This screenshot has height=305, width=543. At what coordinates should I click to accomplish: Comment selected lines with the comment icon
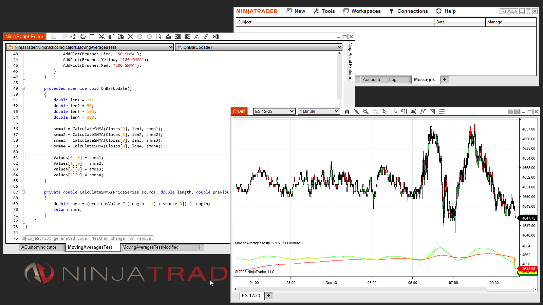[x=196, y=37]
